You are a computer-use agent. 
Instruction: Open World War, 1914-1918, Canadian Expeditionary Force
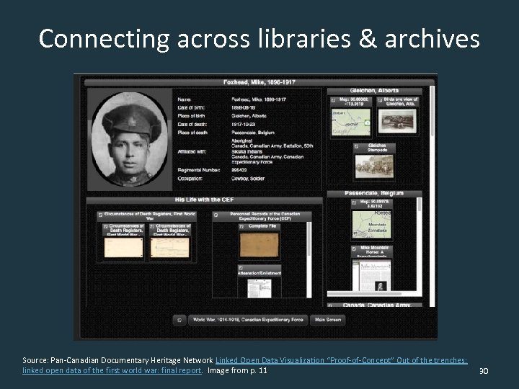click(x=248, y=320)
